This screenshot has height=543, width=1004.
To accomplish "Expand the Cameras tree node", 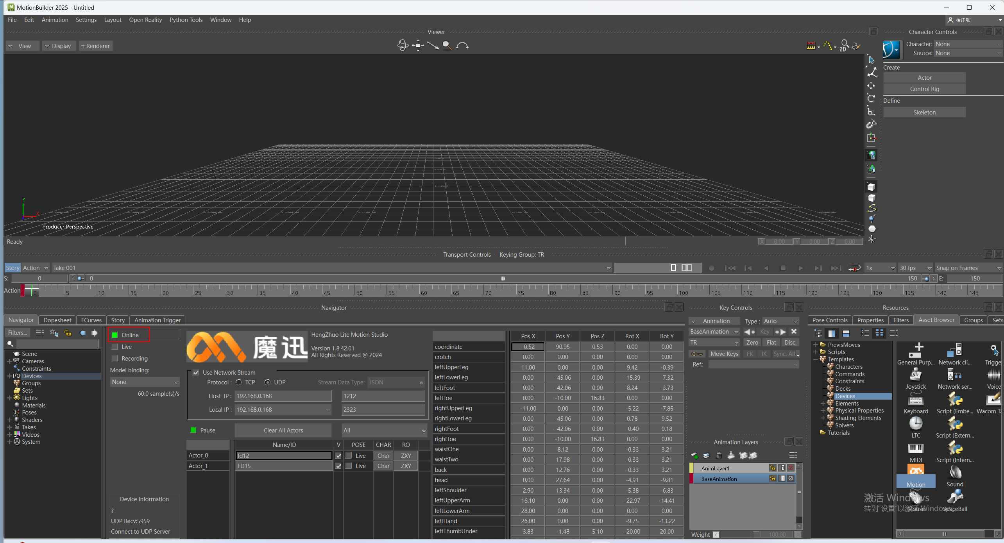I will point(9,361).
